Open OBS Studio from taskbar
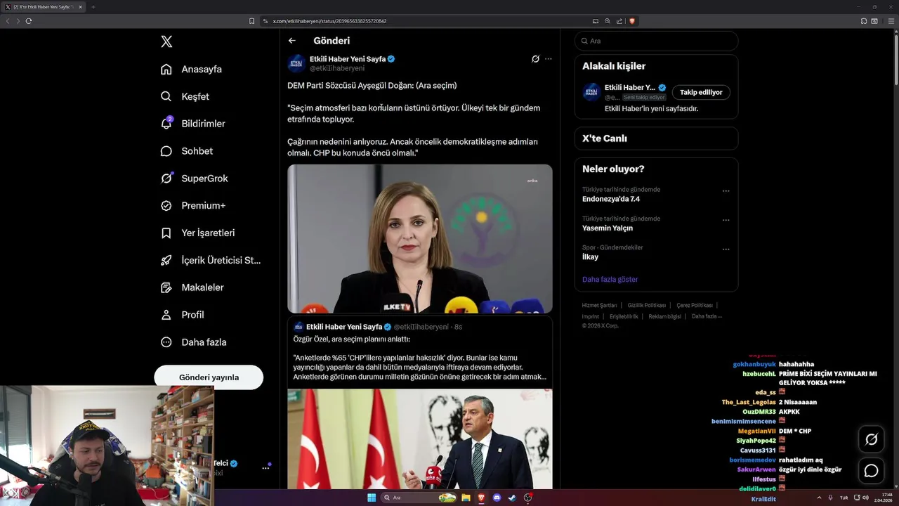Screen dimensions: 899x506 click(528, 498)
